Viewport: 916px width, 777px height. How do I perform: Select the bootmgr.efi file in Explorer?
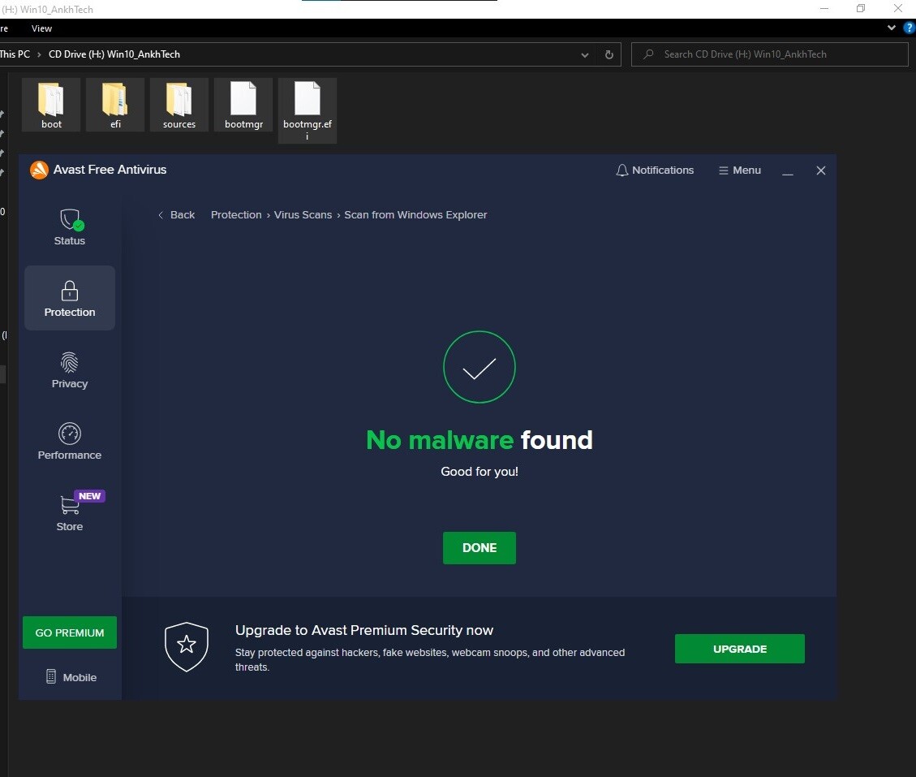point(307,111)
